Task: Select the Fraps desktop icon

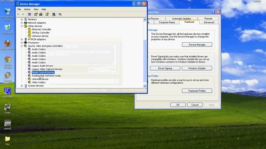Action: point(7,108)
